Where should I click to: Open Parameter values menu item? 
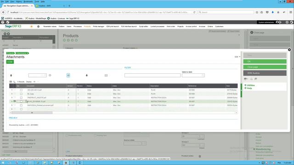point(50,27)
